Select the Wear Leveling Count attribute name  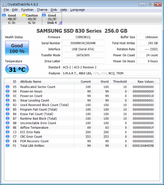point(35,101)
